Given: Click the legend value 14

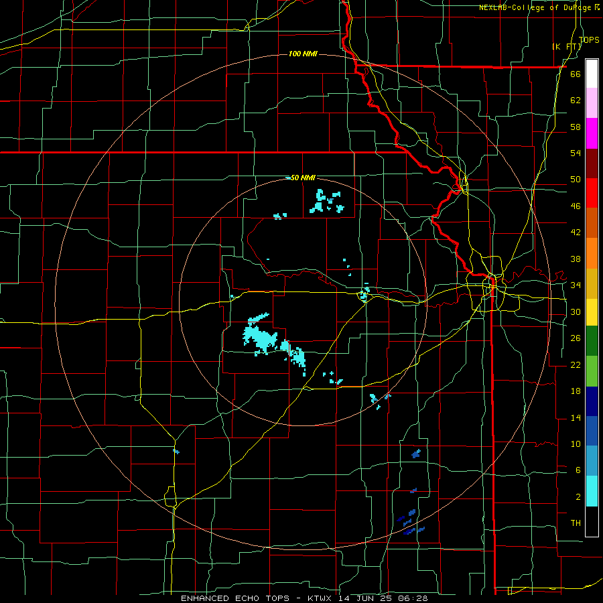Looking at the screenshot, I should tap(576, 417).
